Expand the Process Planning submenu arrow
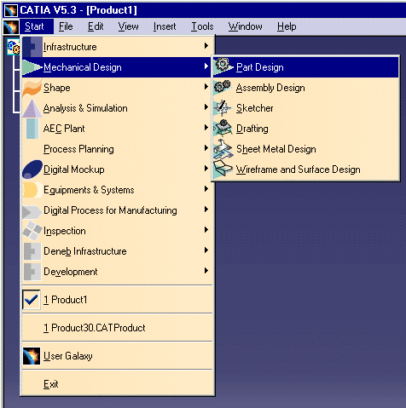 206,148
